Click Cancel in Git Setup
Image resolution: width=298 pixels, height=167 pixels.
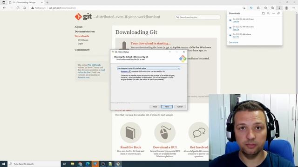[x=180, y=107]
